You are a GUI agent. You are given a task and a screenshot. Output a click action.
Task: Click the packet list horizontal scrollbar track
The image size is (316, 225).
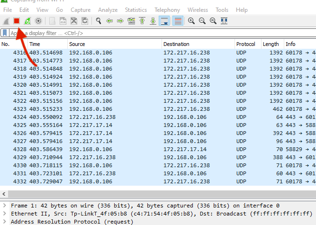coord(162,194)
